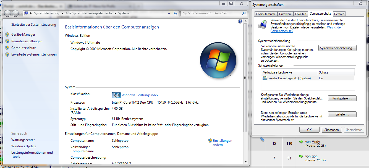Screen dimensions: 369x168
Task: Click the refresh icon next to address bar
Action: tap(175, 13)
